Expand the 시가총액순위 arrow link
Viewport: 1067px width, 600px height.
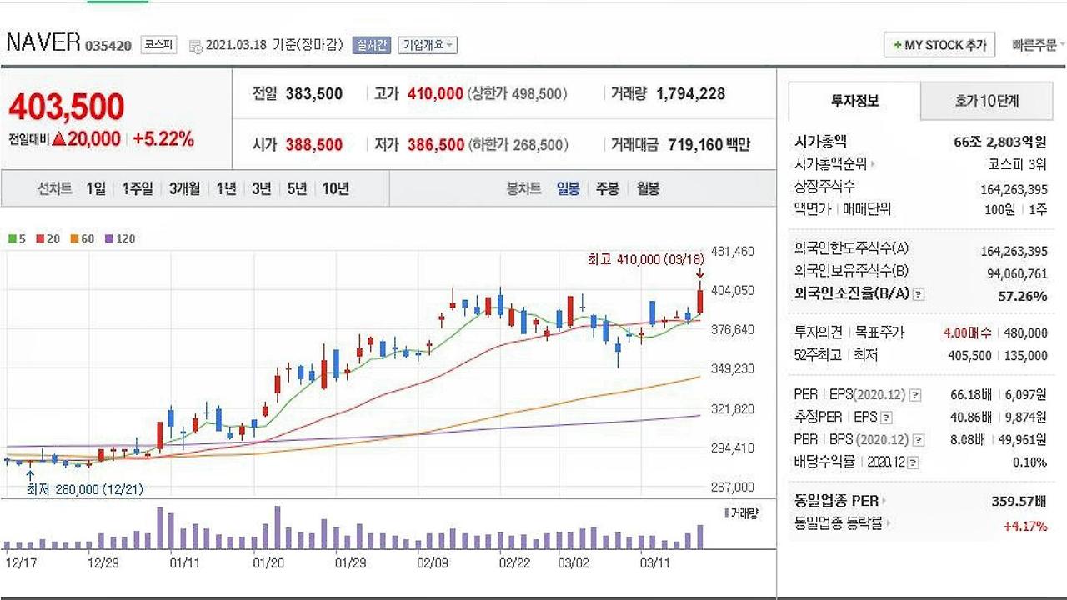coord(873,164)
